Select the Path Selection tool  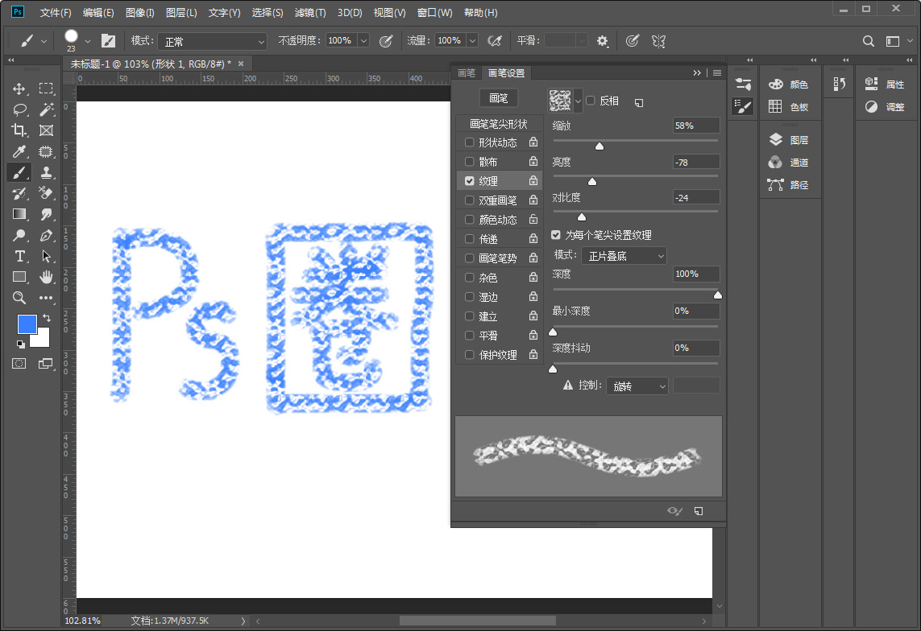click(46, 256)
